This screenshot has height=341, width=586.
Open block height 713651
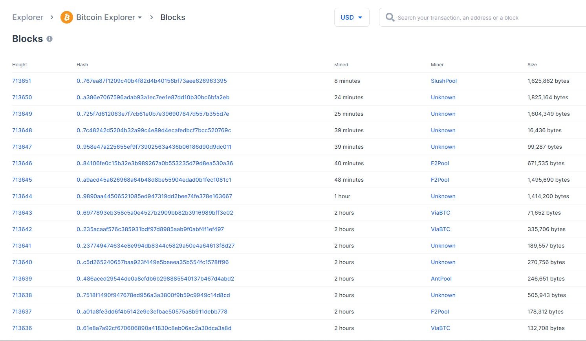click(x=22, y=81)
